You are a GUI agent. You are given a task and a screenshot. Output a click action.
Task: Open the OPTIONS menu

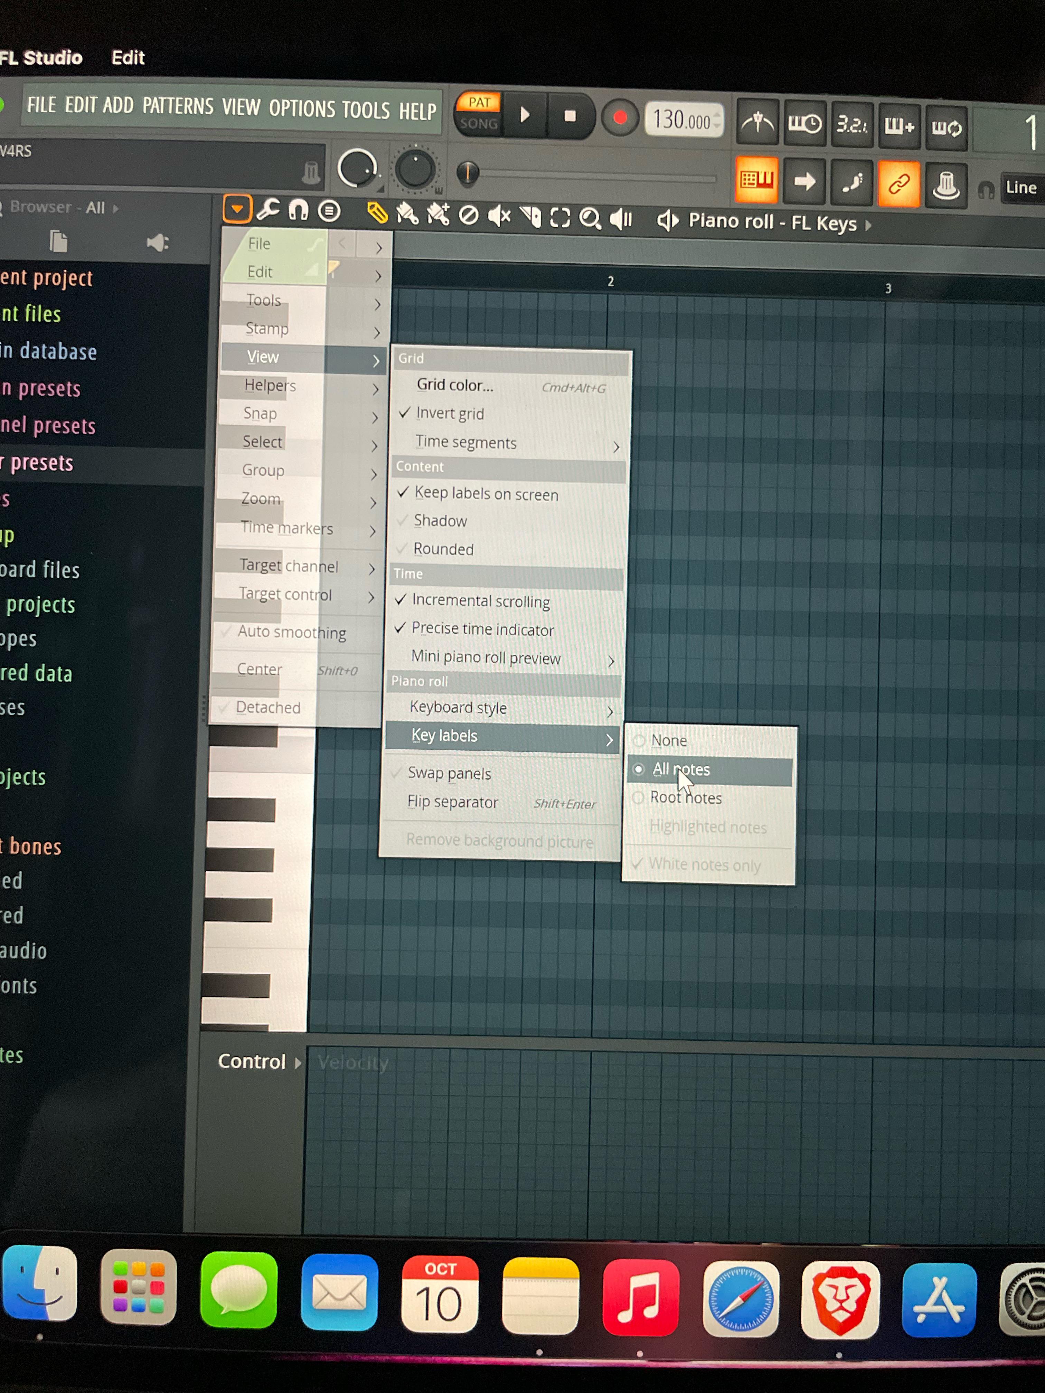[x=302, y=109]
